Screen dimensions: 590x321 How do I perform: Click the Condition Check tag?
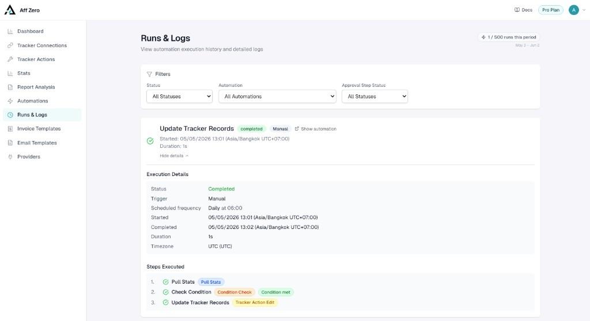[235, 292]
